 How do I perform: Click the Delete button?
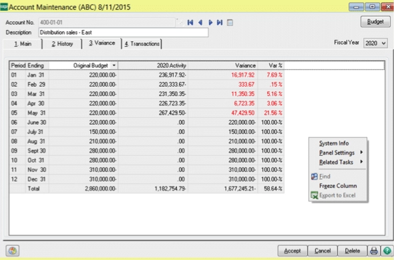pos(353,251)
